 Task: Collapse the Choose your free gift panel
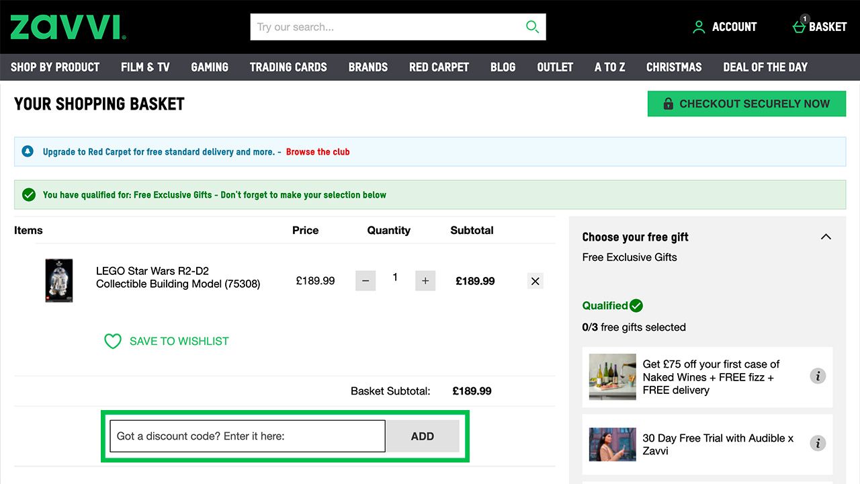coord(826,237)
